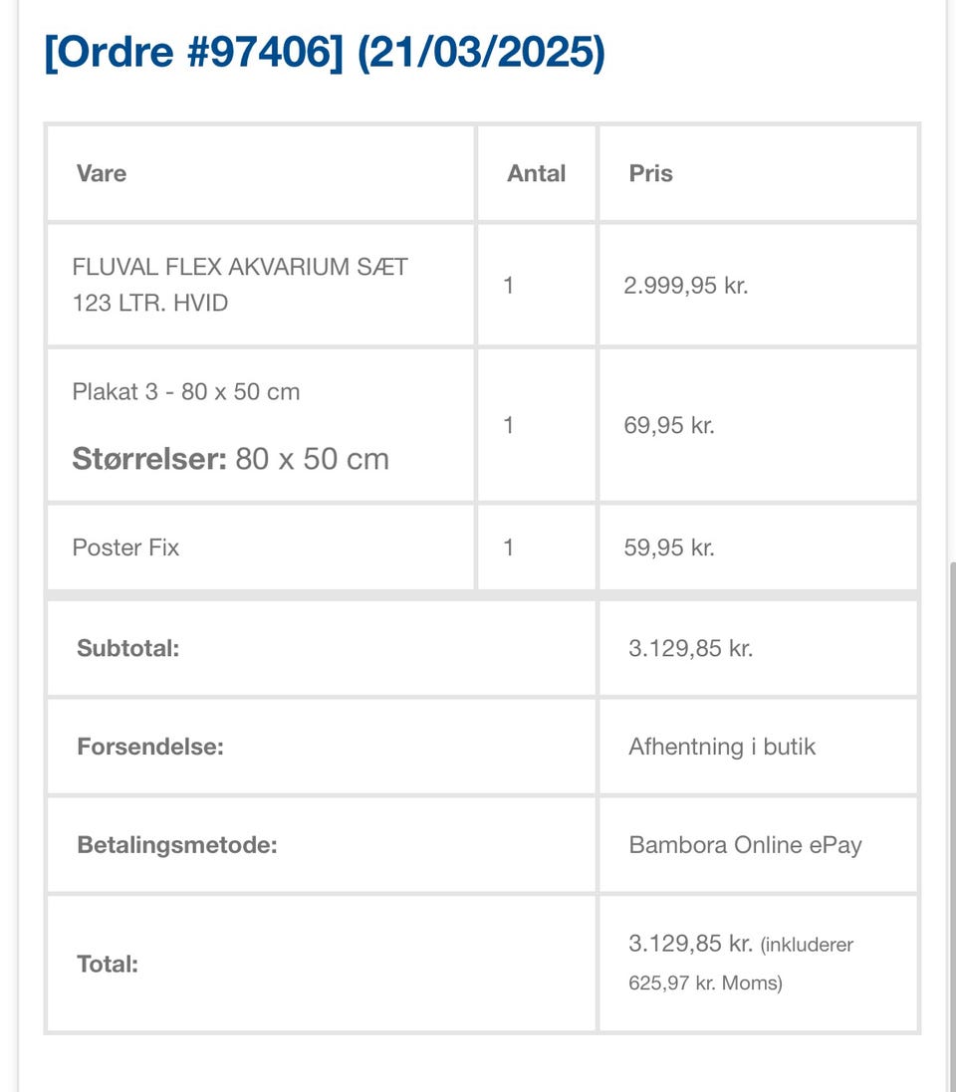Click the quantity in the Poster Fix row
Viewport: 956px width, 1092px height.
click(x=509, y=547)
